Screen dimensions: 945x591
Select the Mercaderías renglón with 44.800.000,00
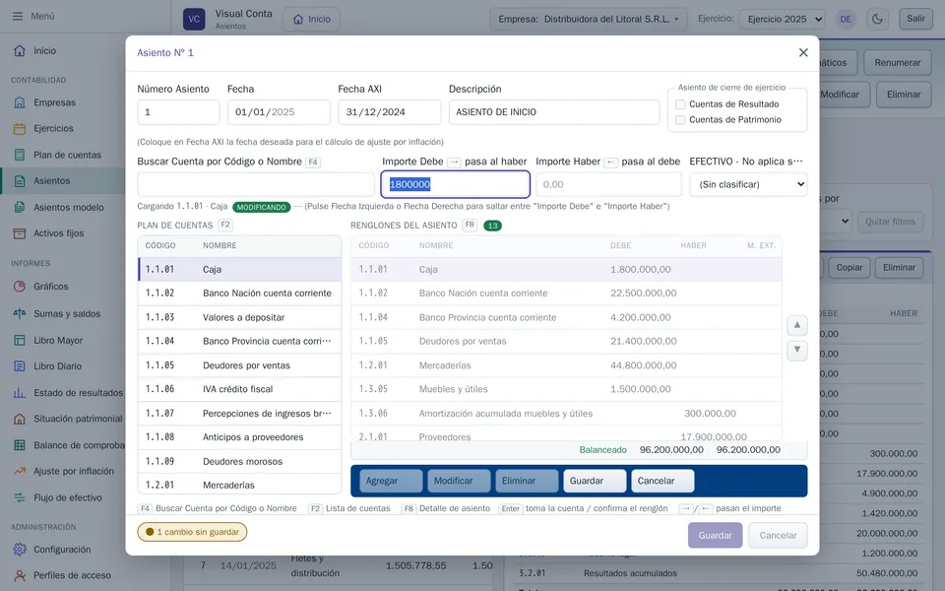click(x=566, y=365)
